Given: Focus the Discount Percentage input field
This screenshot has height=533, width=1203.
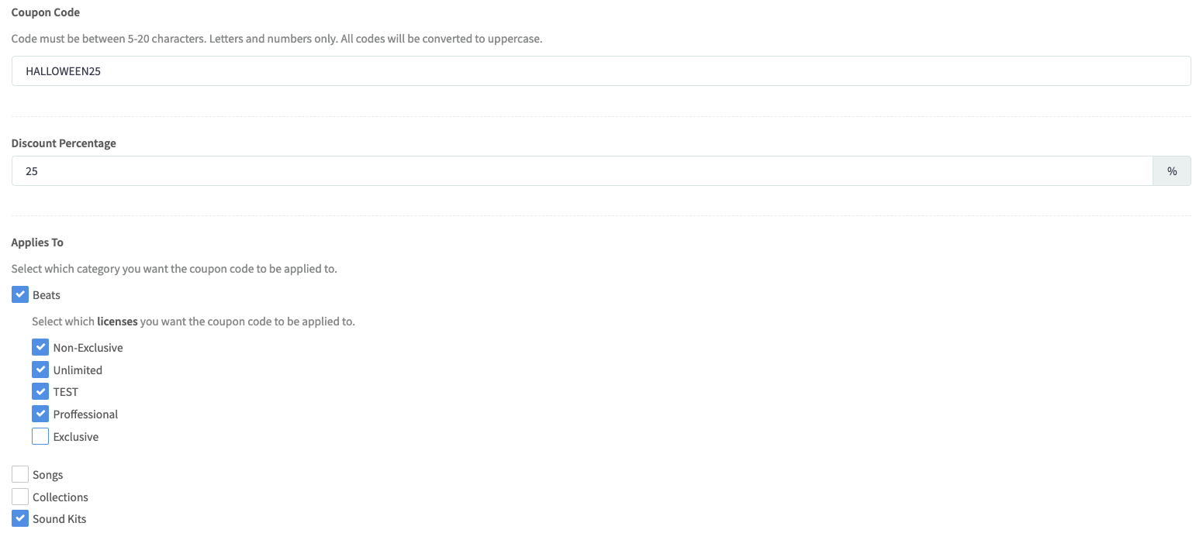Looking at the screenshot, I should click(582, 171).
